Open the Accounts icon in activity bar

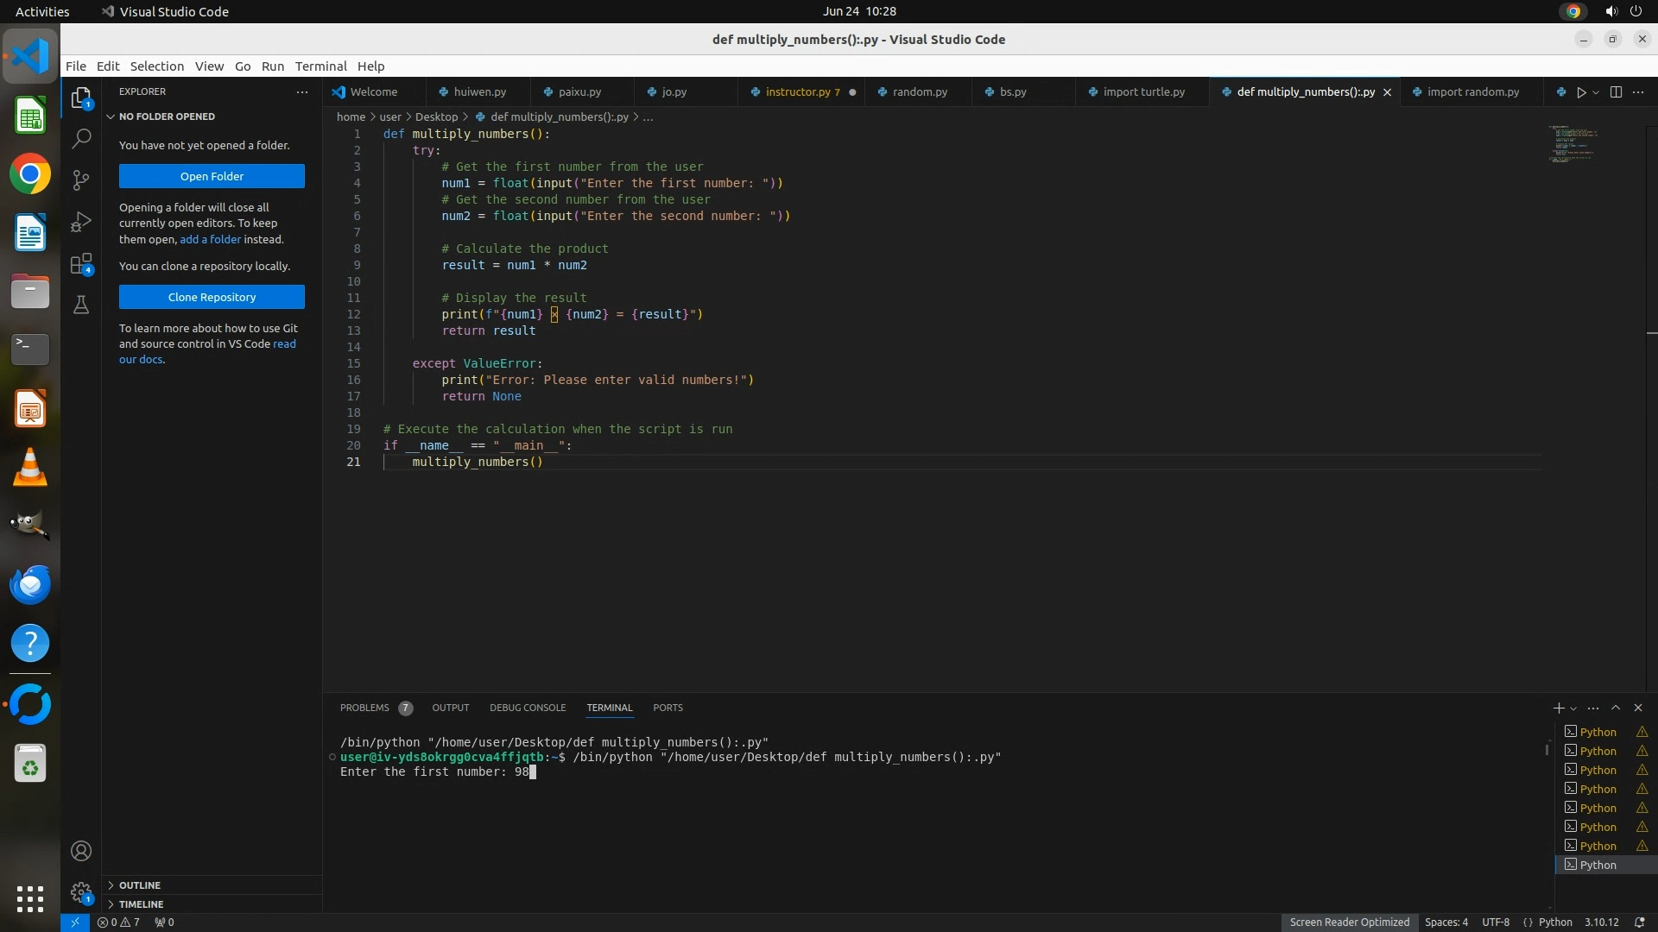[81, 851]
